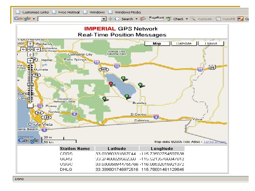Click the route 95 shield on the map
The width and height of the screenshot is (255, 191).
212,67
